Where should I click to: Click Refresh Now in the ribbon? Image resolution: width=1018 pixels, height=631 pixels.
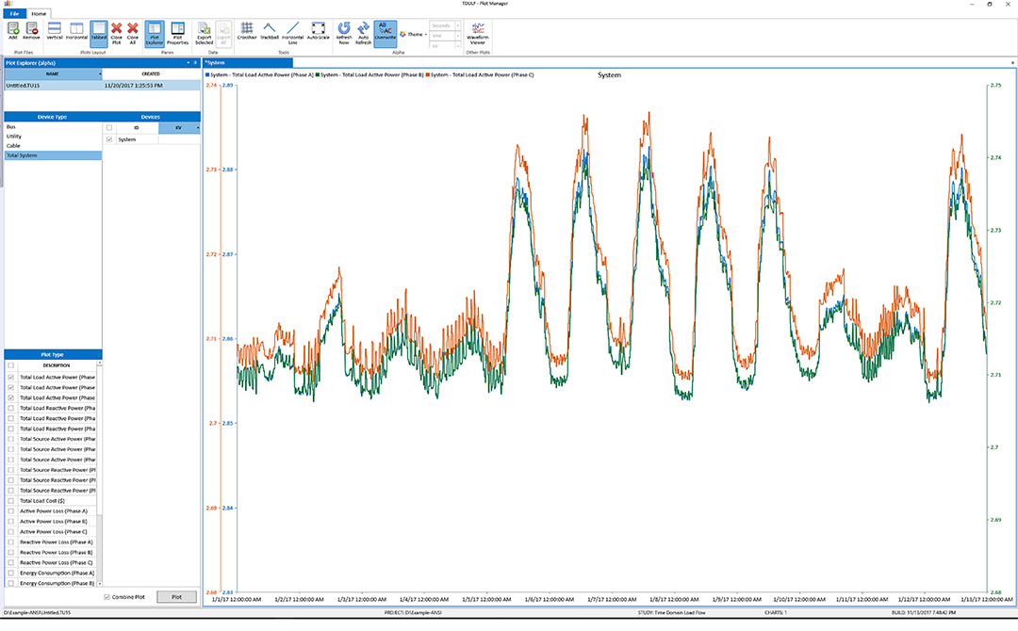[x=342, y=31]
